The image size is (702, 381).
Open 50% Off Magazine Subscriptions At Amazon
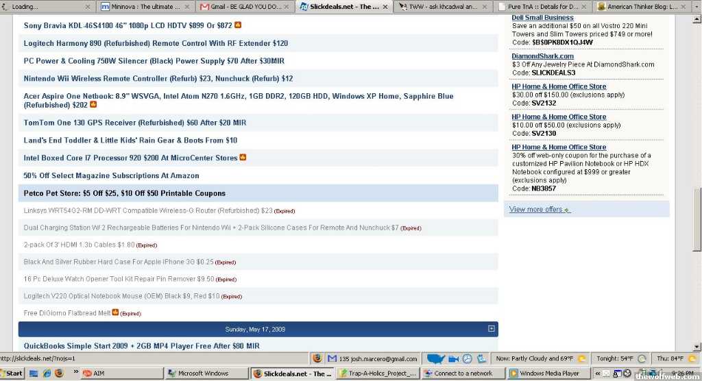click(x=112, y=175)
